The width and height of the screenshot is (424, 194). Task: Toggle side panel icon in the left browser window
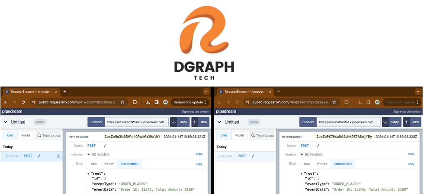click(156, 102)
